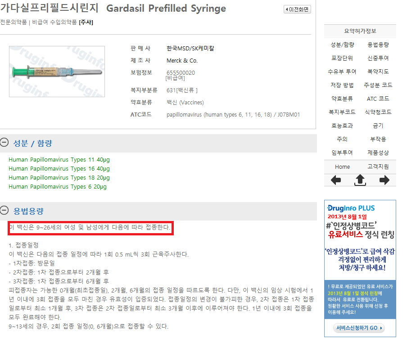The height and width of the screenshot is (338, 407).
Task: Collapse the 성분 / 함량 section
Action: coord(4,142)
